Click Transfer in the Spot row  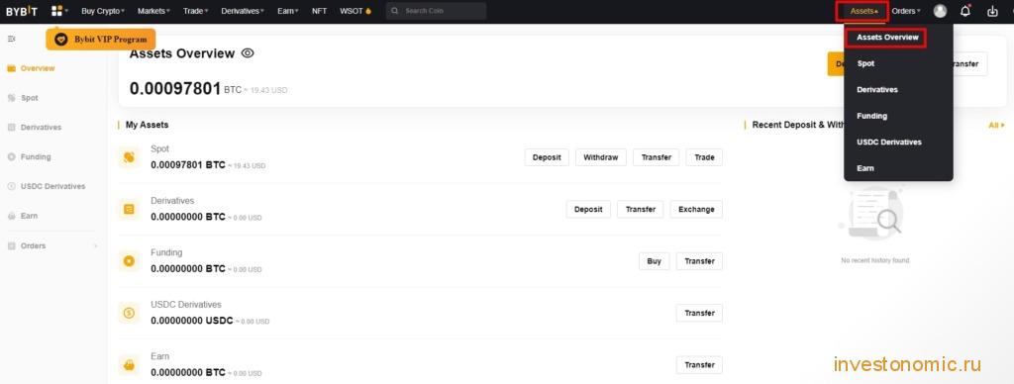(x=657, y=157)
